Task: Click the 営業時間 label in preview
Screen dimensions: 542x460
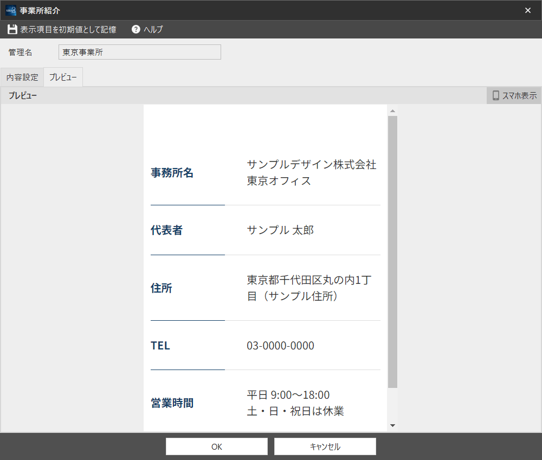Action: (x=172, y=403)
